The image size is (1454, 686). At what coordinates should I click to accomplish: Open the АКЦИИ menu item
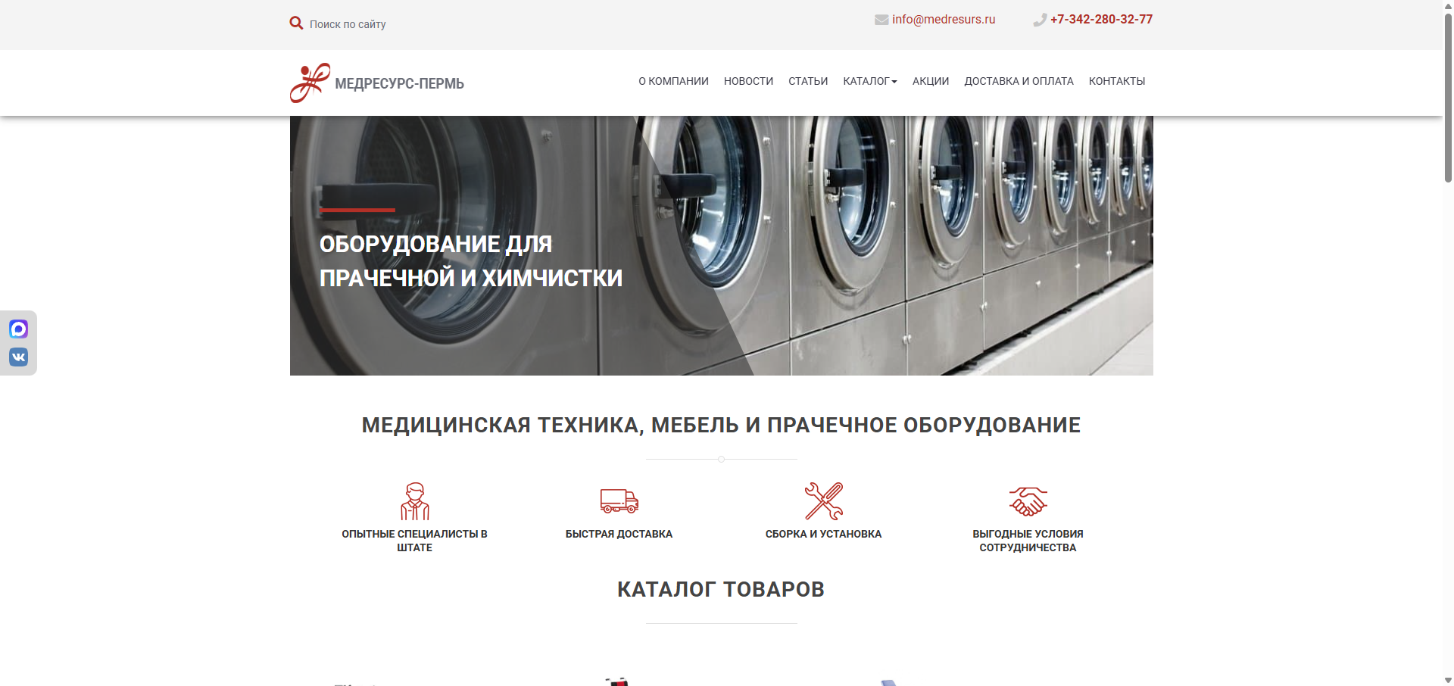[931, 81]
